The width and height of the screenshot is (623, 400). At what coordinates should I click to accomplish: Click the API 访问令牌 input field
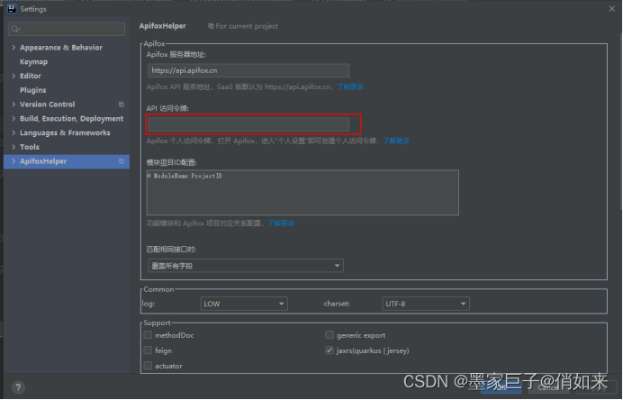[x=248, y=124]
